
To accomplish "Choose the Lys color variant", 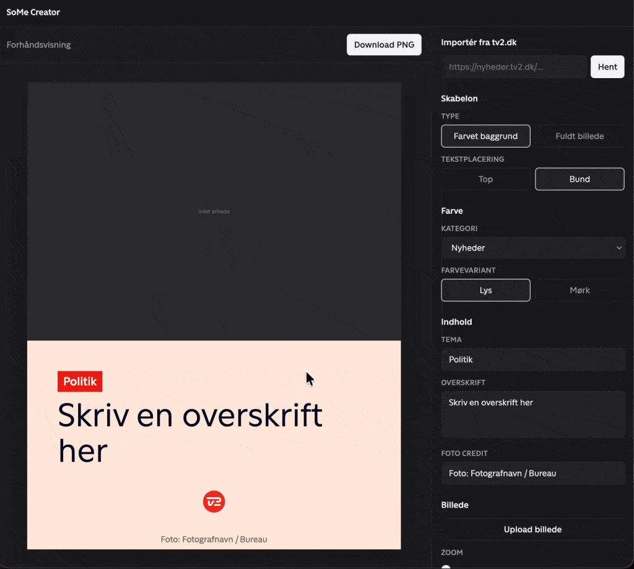I will (485, 290).
